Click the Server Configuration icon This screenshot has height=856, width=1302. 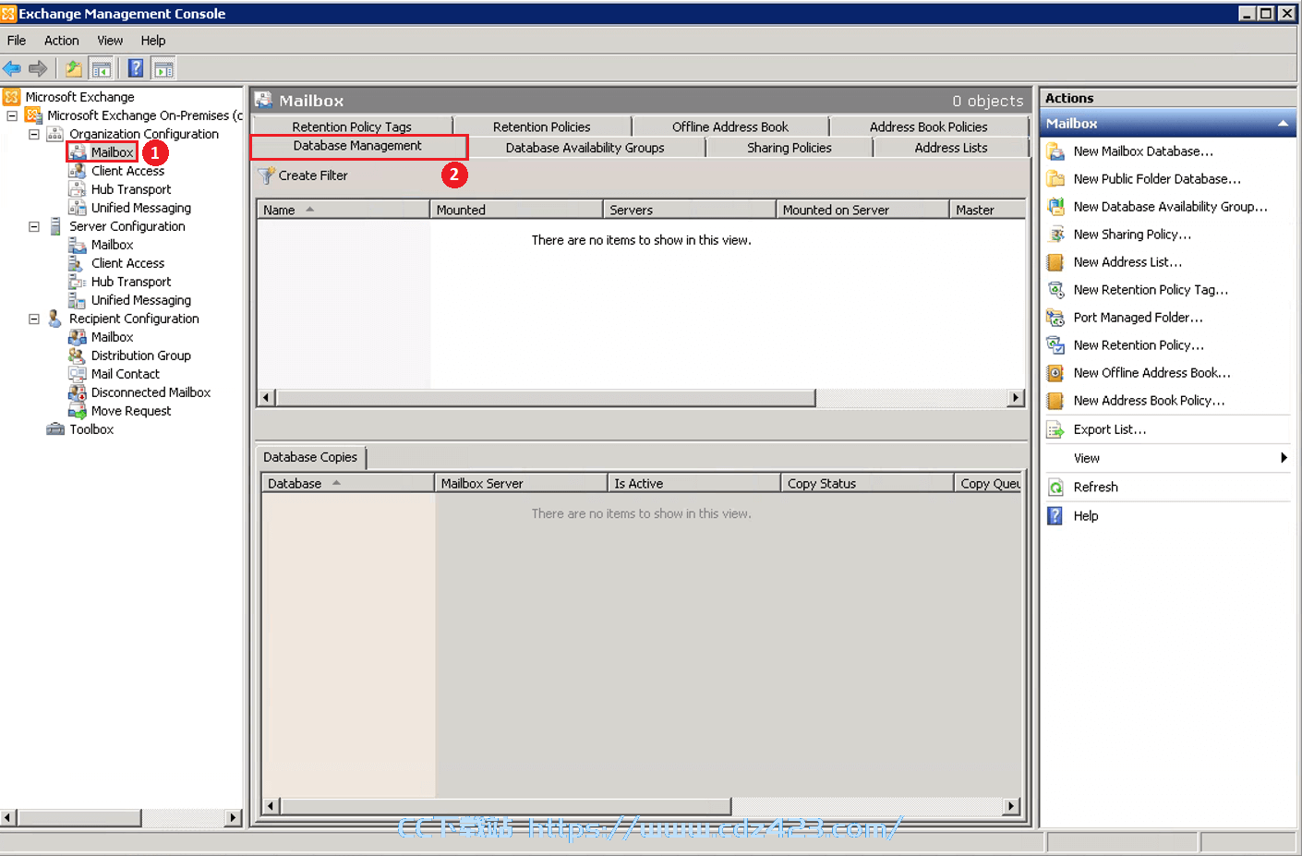[55, 226]
